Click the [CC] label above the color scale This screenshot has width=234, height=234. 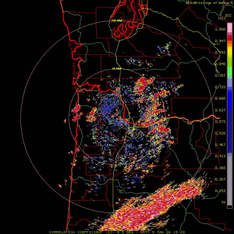[222, 18]
